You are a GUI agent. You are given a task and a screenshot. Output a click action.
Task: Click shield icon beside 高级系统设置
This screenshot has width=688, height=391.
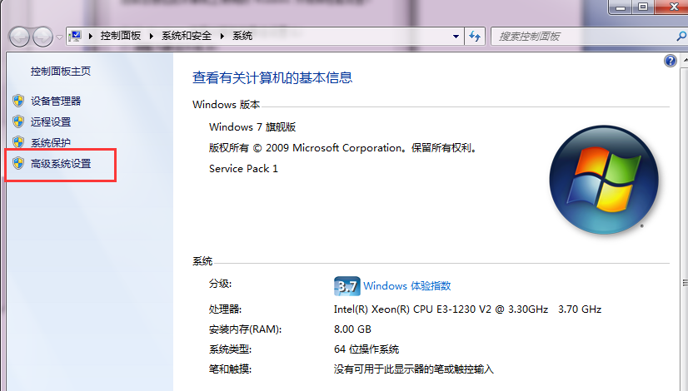tap(18, 164)
